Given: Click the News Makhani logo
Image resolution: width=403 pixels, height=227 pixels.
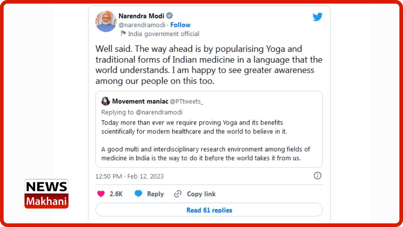Looking at the screenshot, I should pyautogui.click(x=47, y=194).
